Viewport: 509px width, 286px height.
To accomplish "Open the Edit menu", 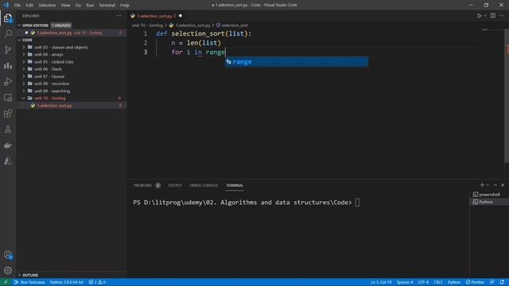I will tap(29, 6).
